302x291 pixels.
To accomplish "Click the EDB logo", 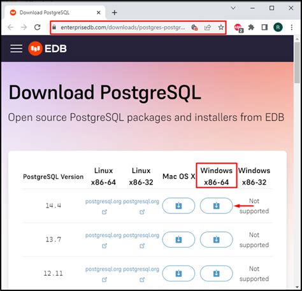I will [x=47, y=48].
